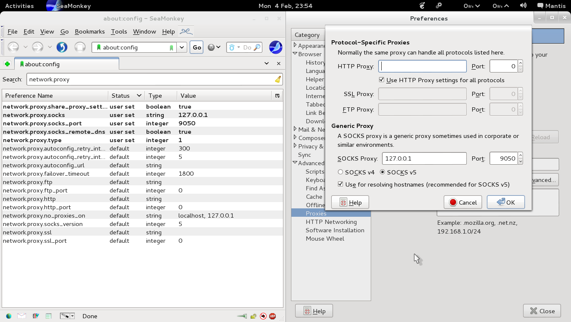This screenshot has height=322, width=571.
Task: Expand the Appearance category
Action: (295, 45)
